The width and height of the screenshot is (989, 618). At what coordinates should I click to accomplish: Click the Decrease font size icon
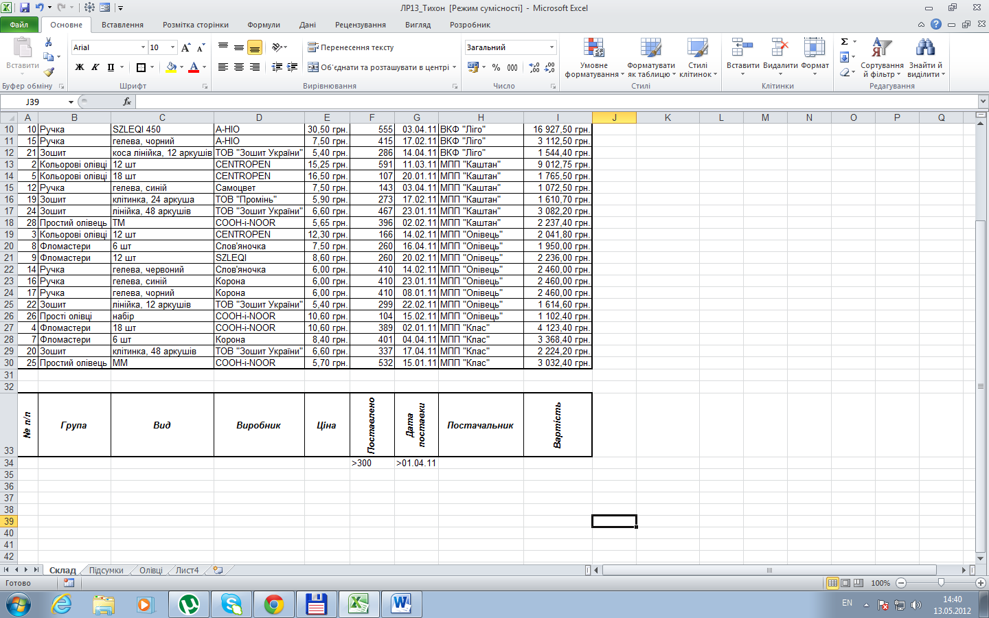(x=201, y=47)
